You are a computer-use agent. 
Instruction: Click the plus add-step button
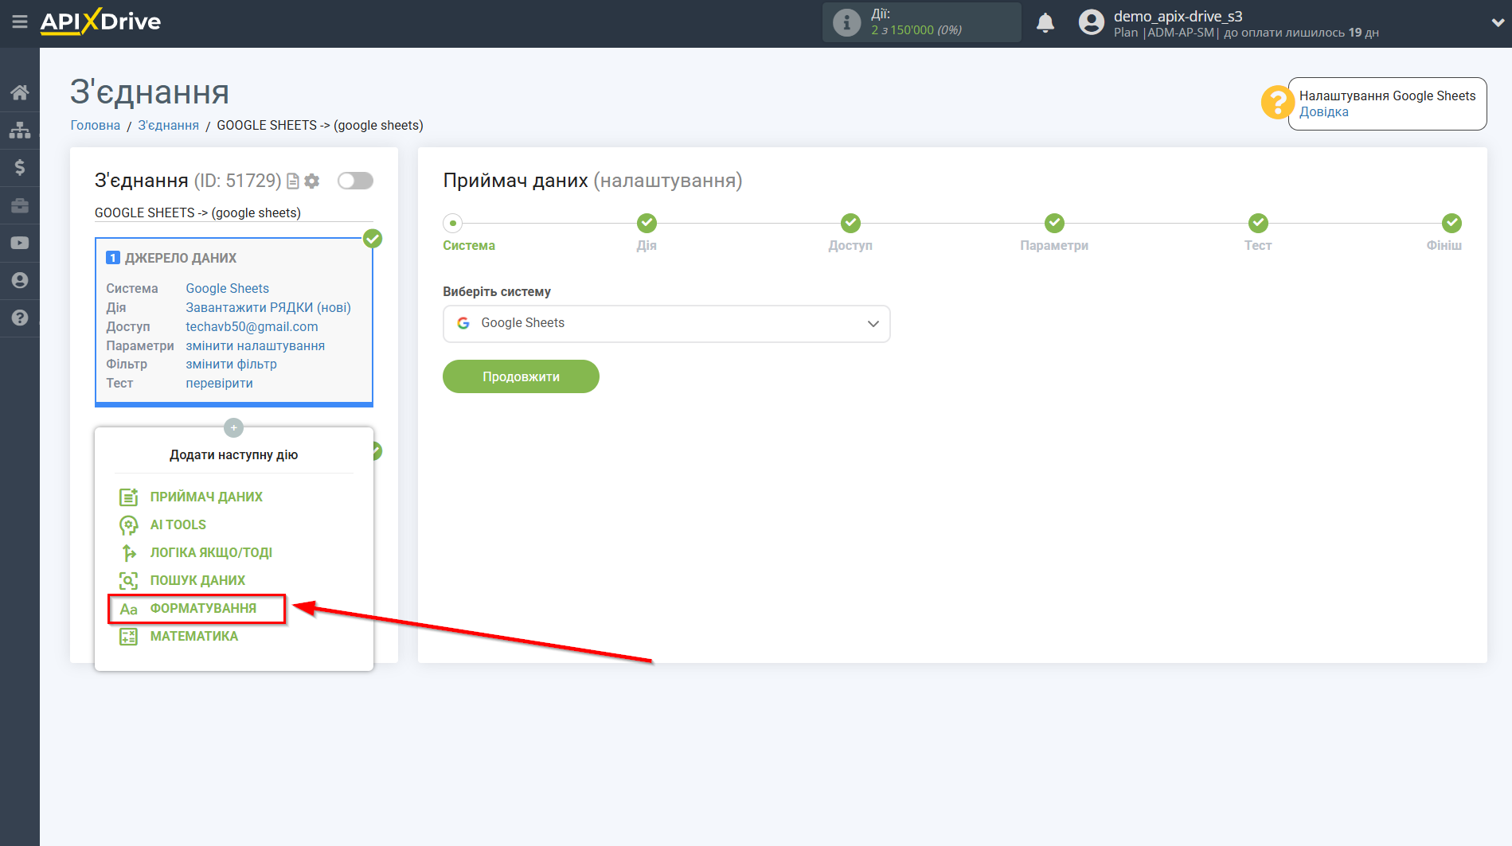coord(233,428)
